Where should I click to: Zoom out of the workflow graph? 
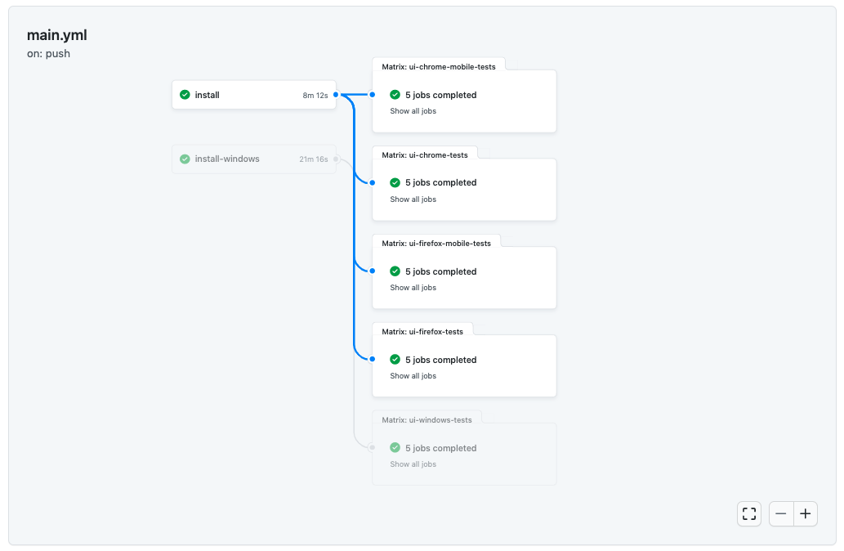[x=780, y=513]
